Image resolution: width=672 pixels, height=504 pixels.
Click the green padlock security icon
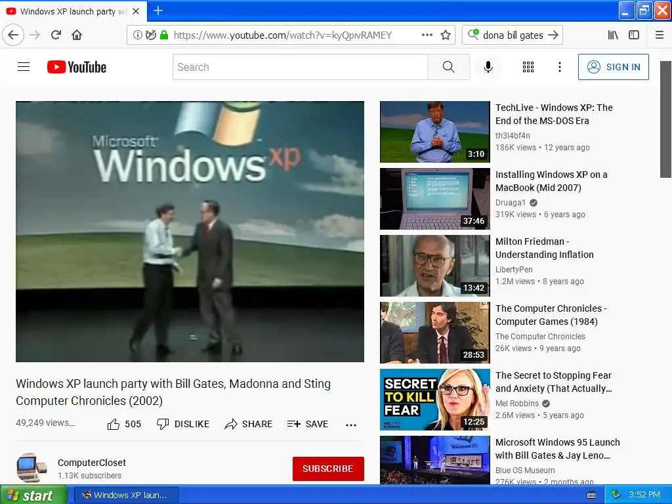click(163, 35)
